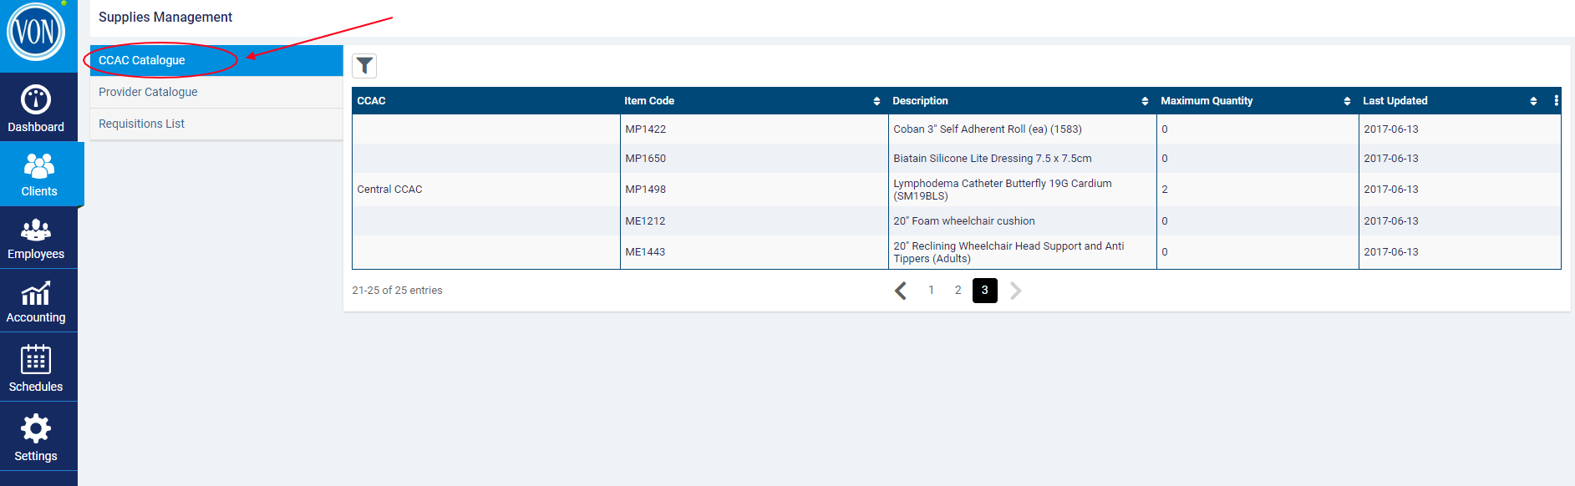This screenshot has width=1575, height=486.
Task: Select current page 3 button
Action: click(985, 291)
